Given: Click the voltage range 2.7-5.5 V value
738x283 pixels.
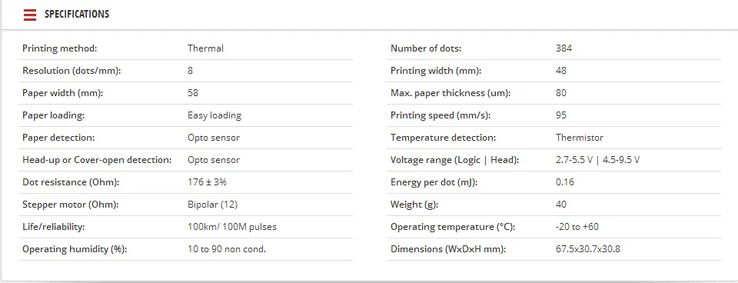Looking at the screenshot, I should point(574,160).
